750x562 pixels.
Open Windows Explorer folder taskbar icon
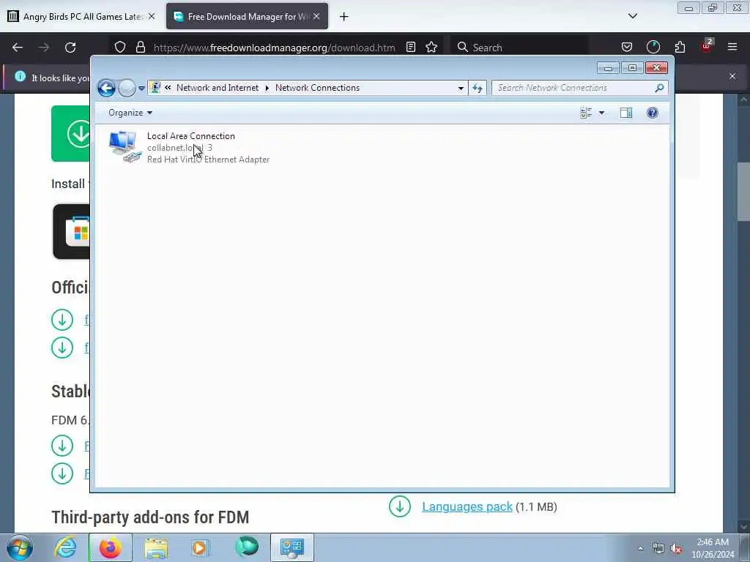pos(155,547)
